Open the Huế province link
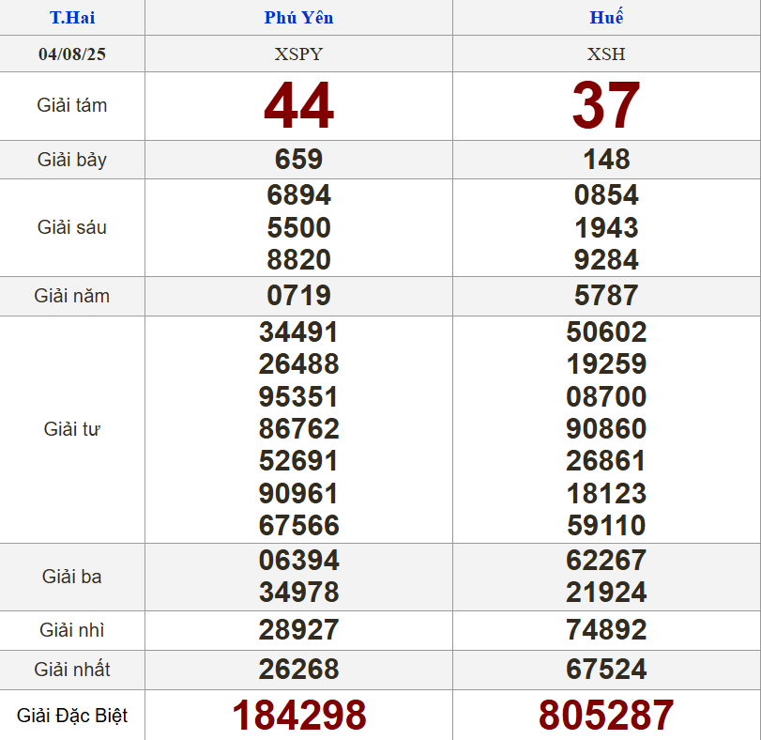The height and width of the screenshot is (740, 761). (x=606, y=18)
